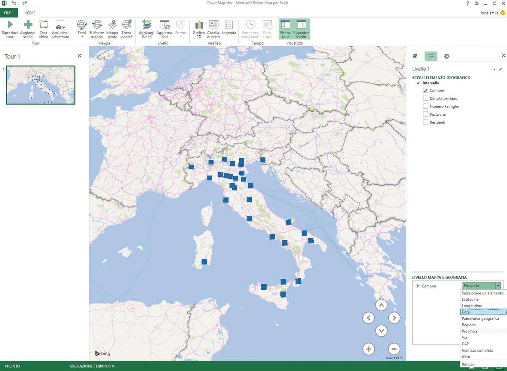
Task: Collapse the Intervallo tree node
Action: coord(418,83)
